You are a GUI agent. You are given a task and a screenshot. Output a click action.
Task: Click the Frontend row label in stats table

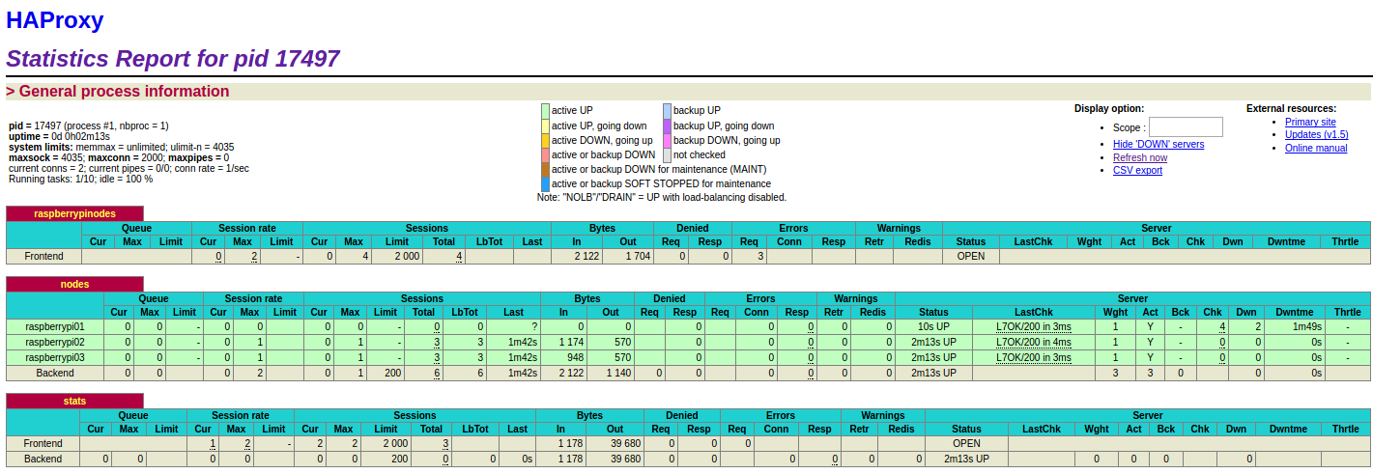click(x=43, y=443)
